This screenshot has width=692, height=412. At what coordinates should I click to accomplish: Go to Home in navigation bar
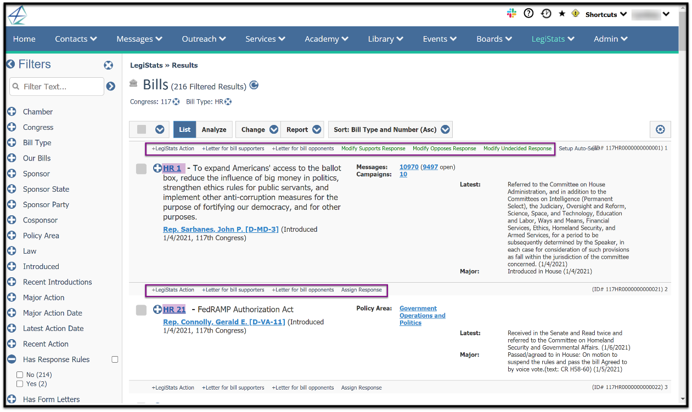pos(24,39)
